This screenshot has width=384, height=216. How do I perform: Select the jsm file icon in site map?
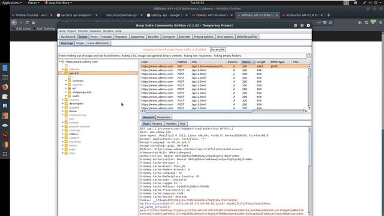pyautogui.click(x=66, y=119)
